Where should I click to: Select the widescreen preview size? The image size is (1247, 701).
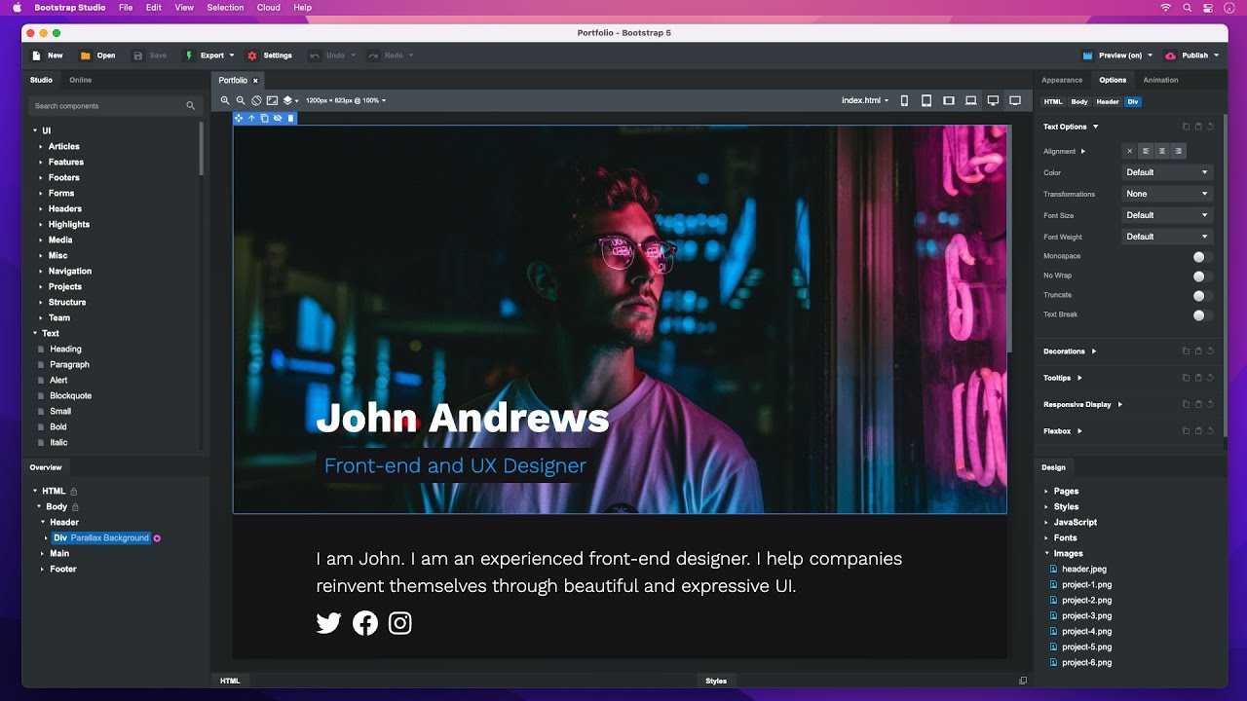coord(1015,100)
